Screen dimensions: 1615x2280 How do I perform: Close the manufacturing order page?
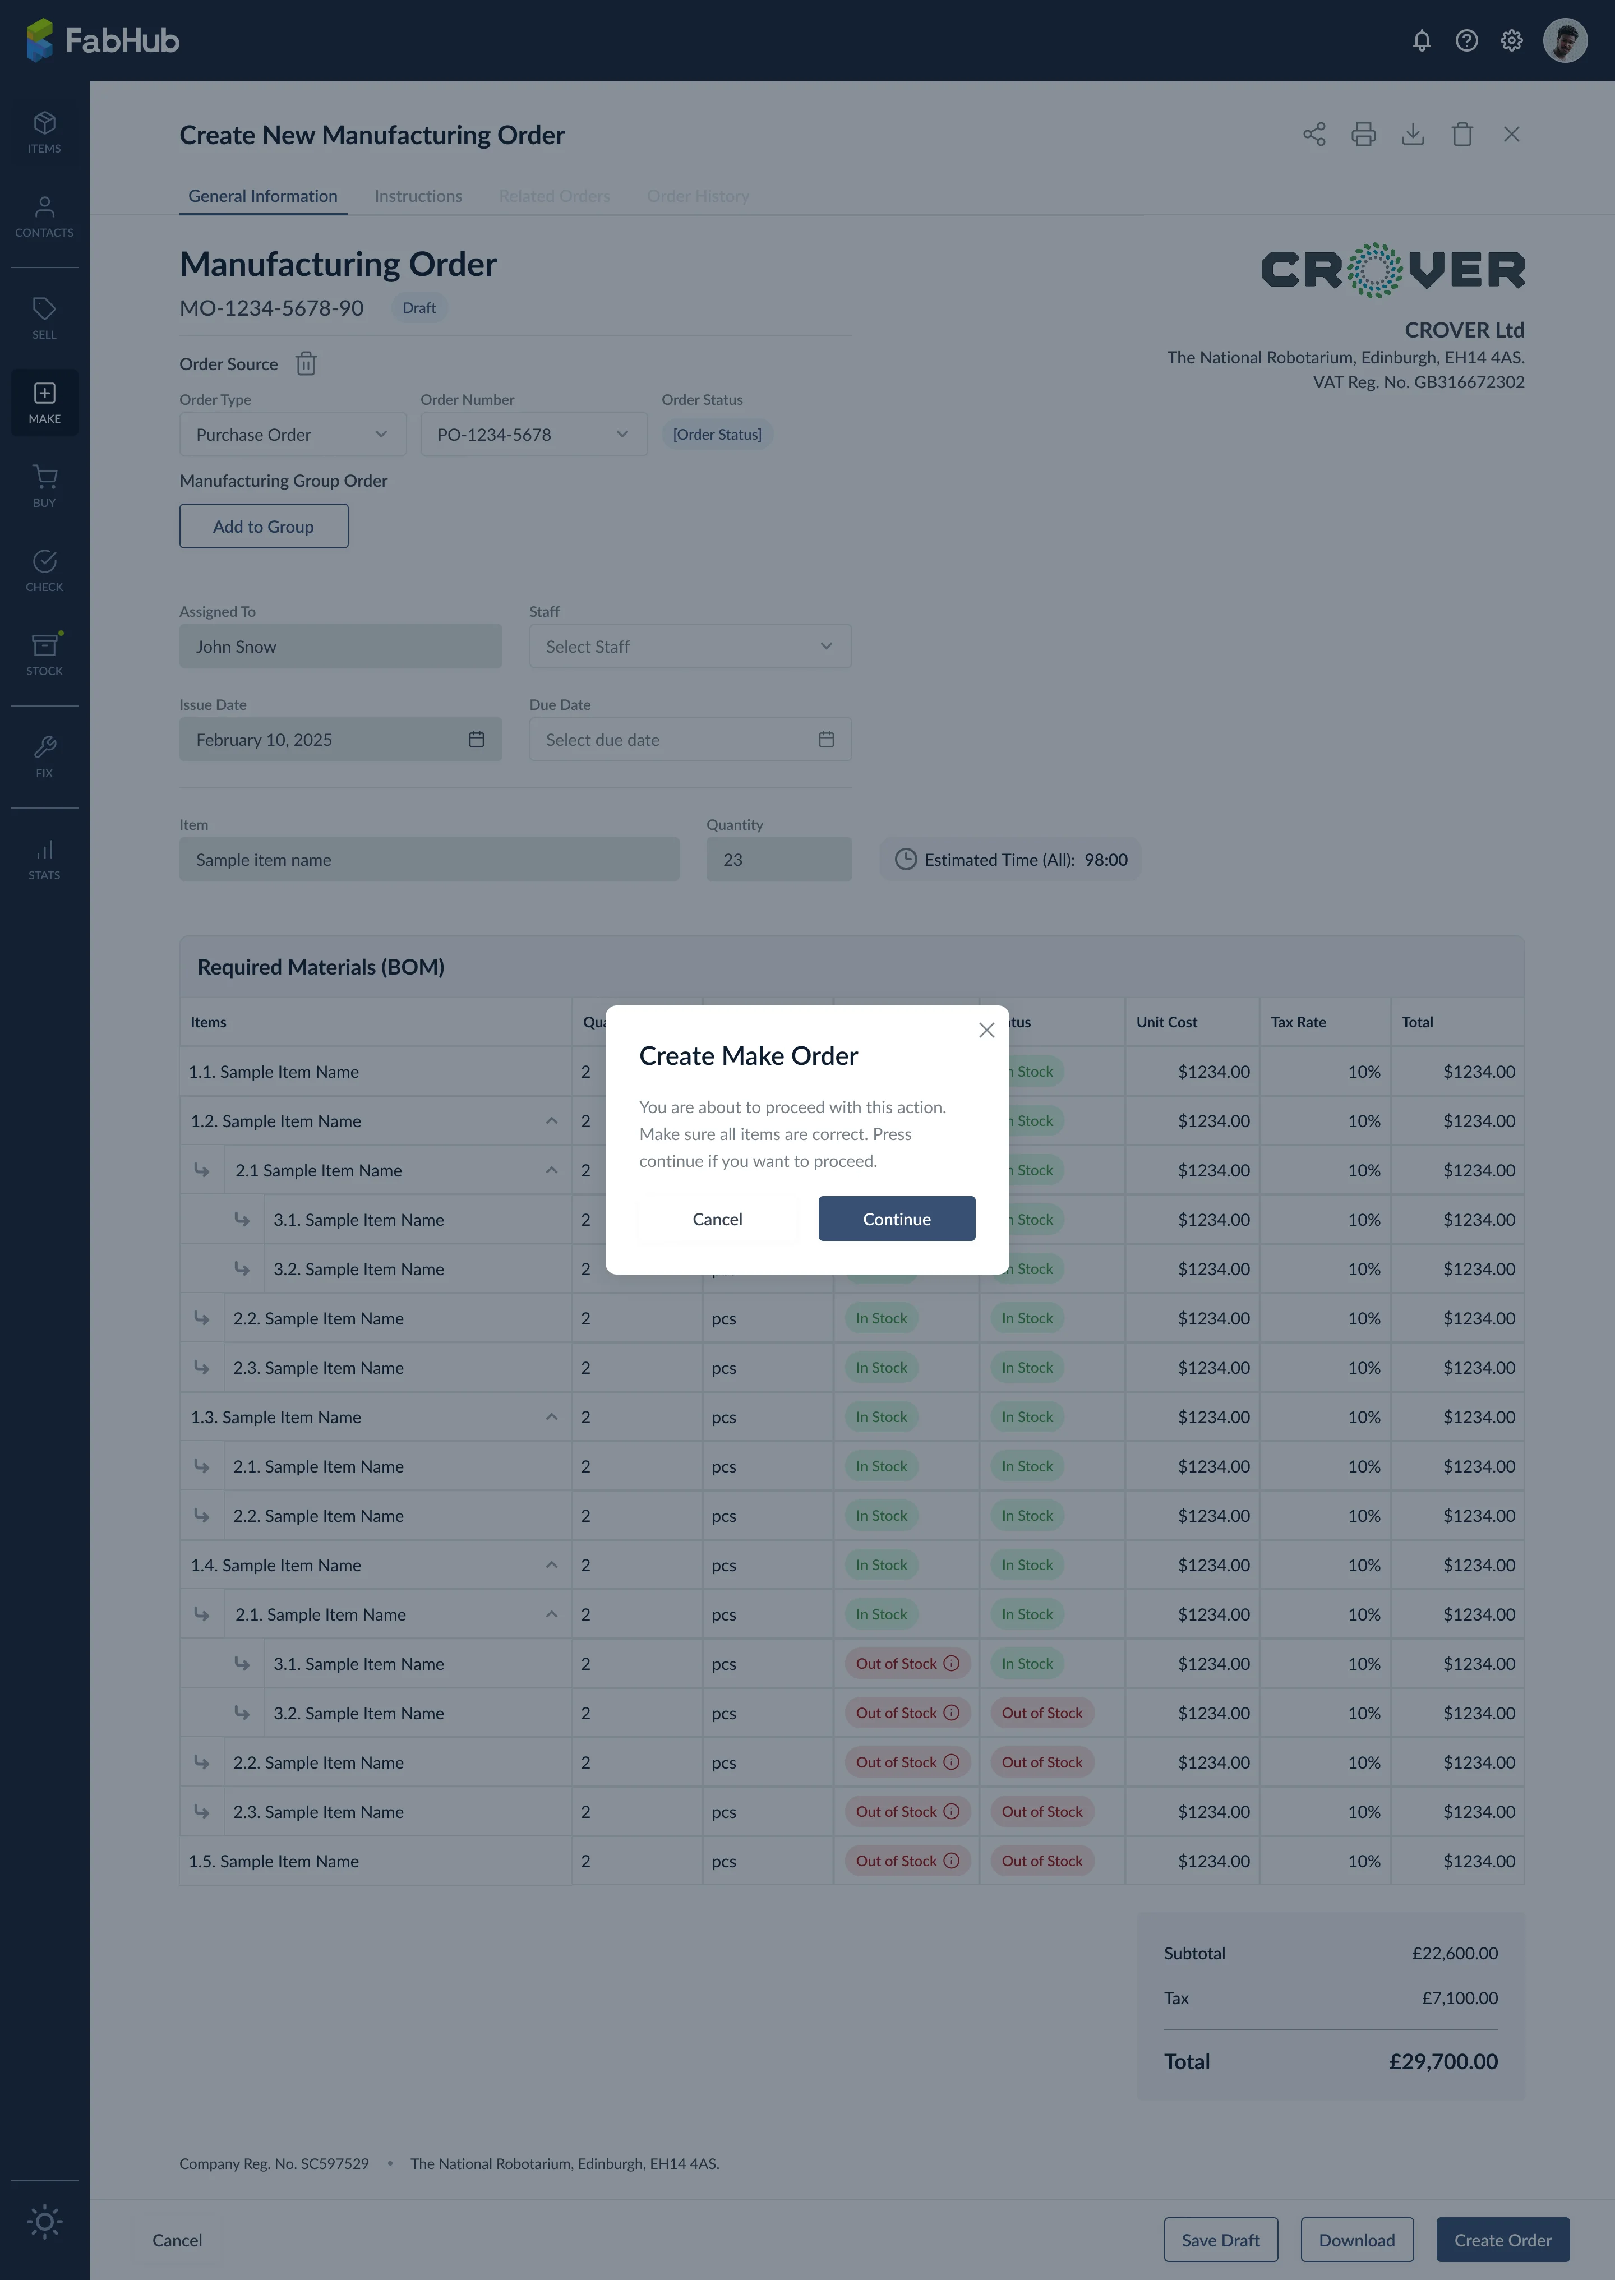pos(1512,134)
